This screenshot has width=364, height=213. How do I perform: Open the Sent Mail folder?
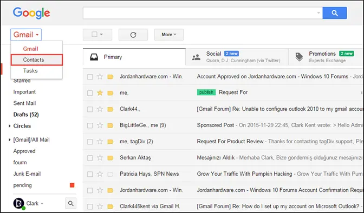(x=24, y=103)
